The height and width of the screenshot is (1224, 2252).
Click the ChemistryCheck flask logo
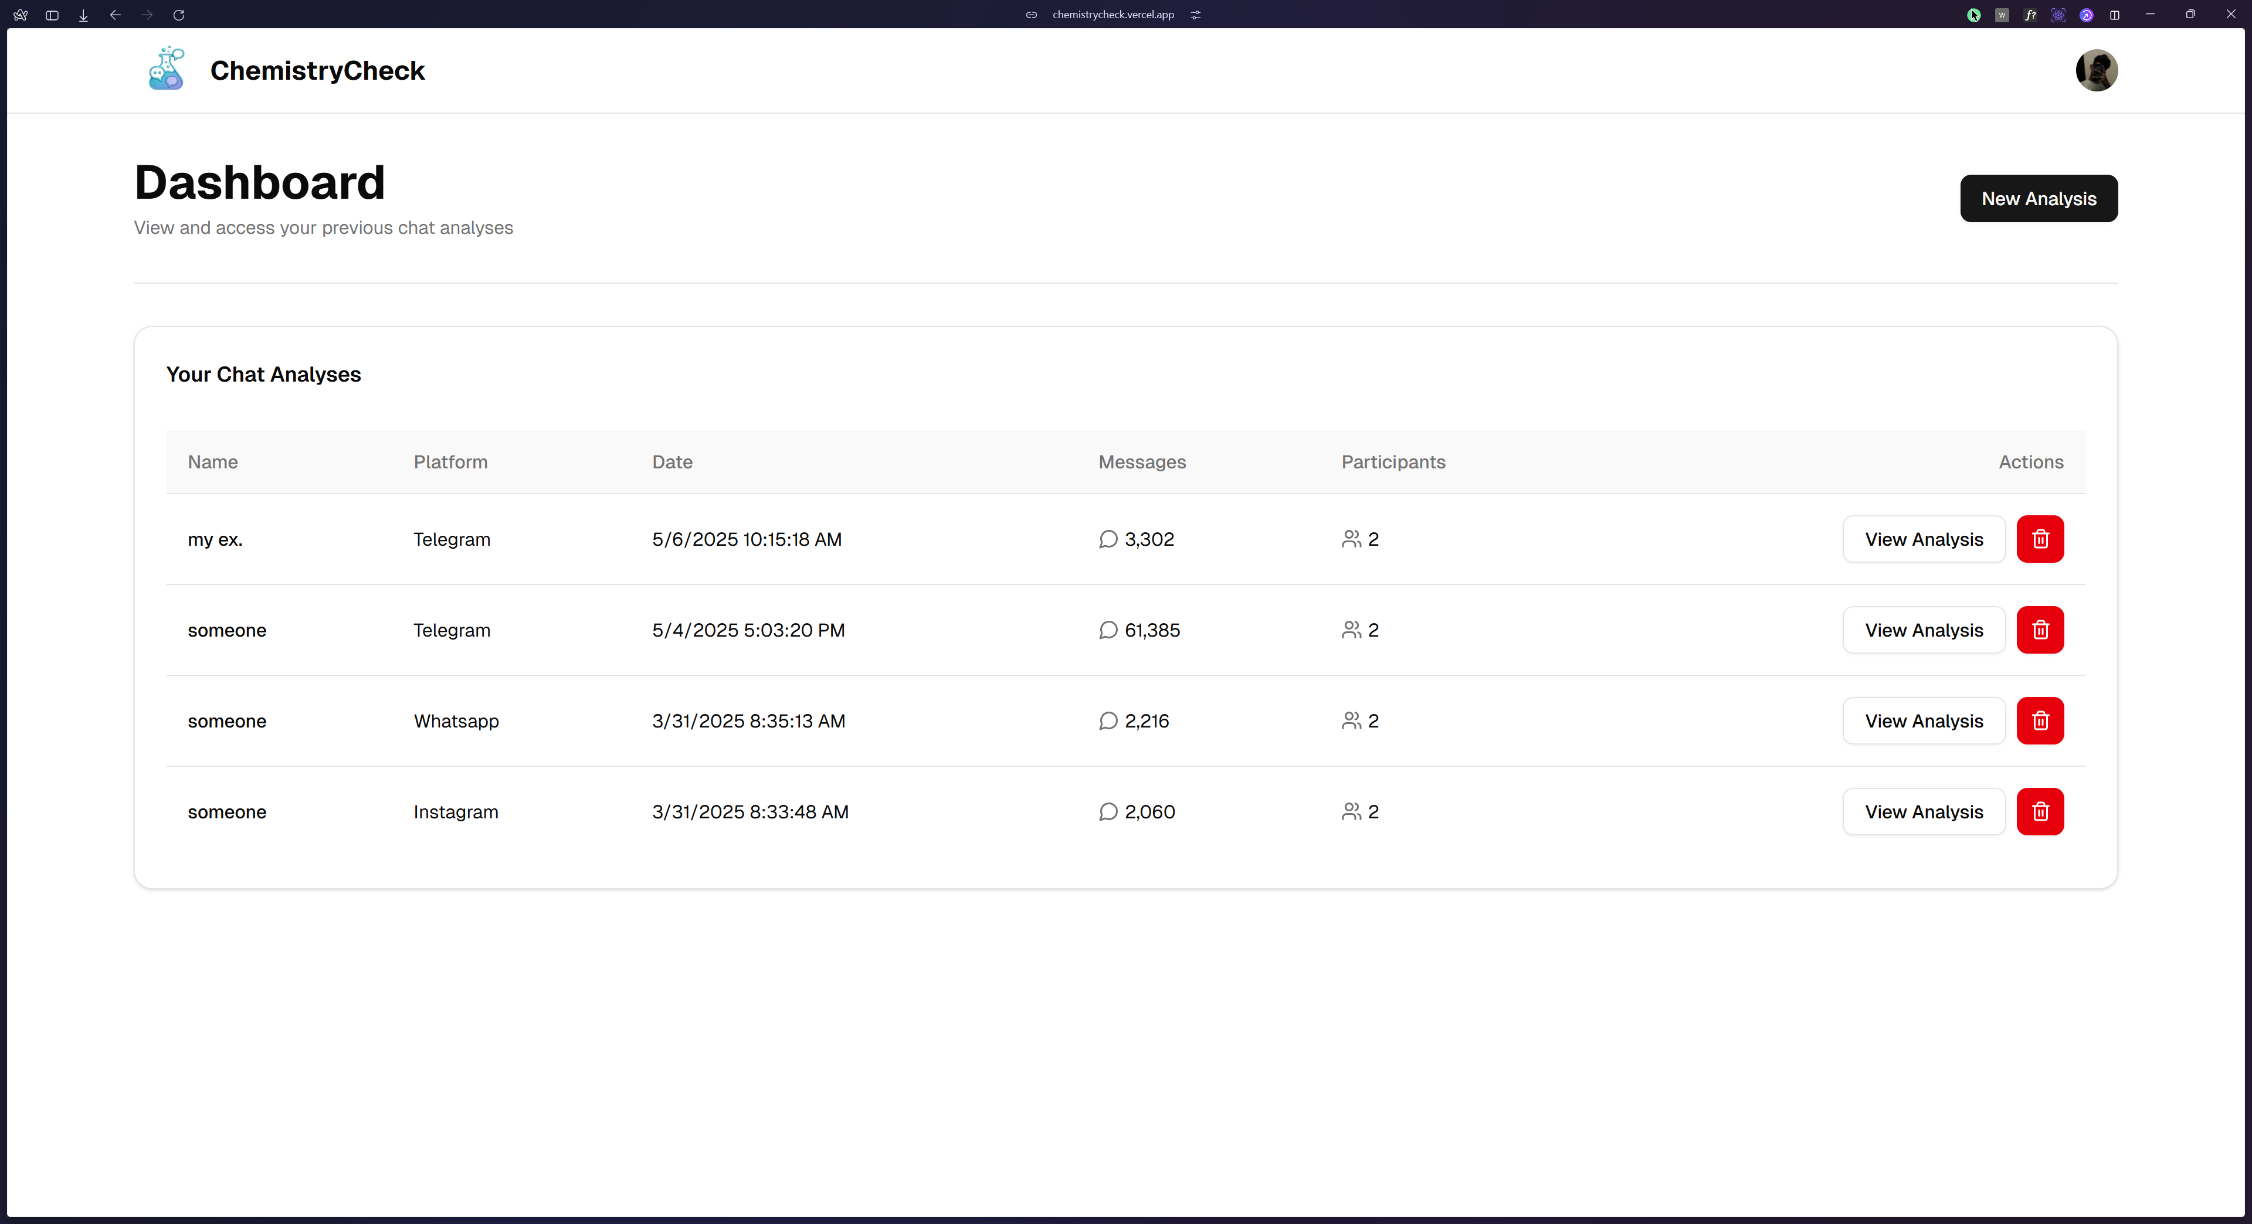(x=166, y=69)
